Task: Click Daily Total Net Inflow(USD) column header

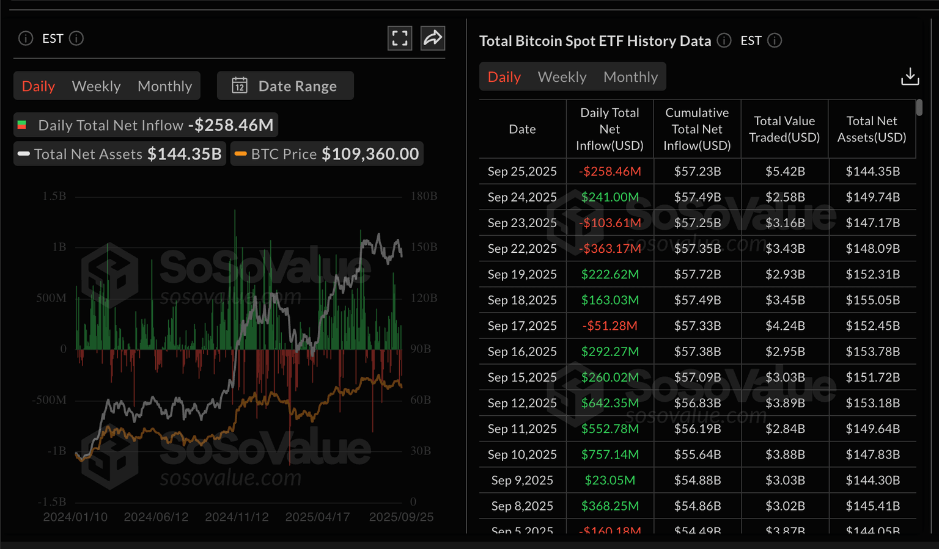Action: point(610,129)
